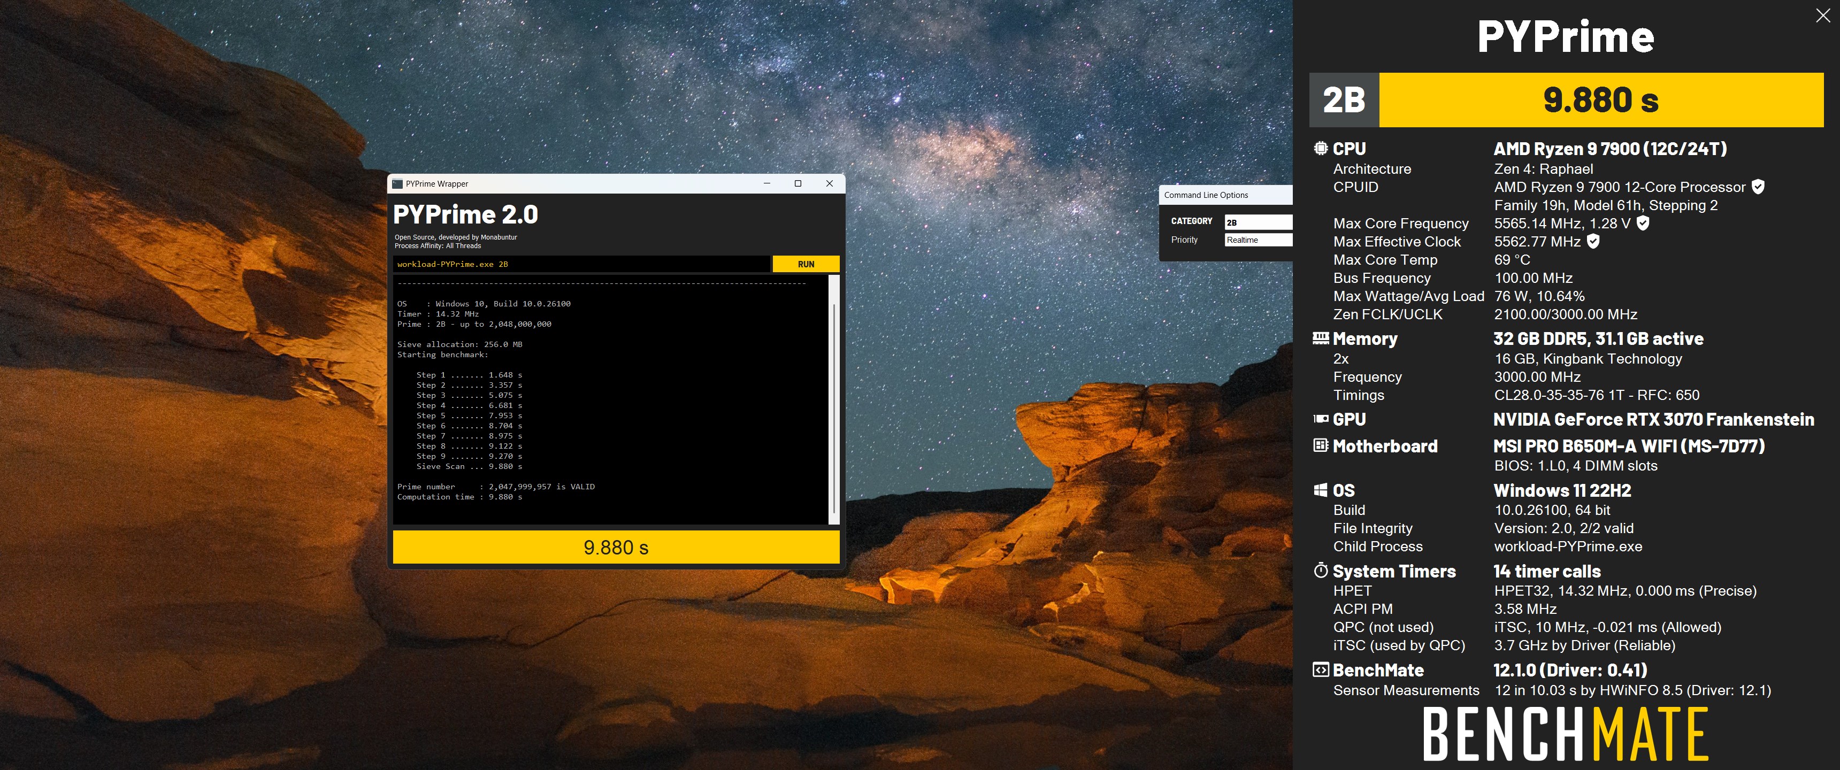1840x770 pixels.
Task: Click the 3.7 GHz by Driver (Reliable) text
Action: tap(1584, 646)
